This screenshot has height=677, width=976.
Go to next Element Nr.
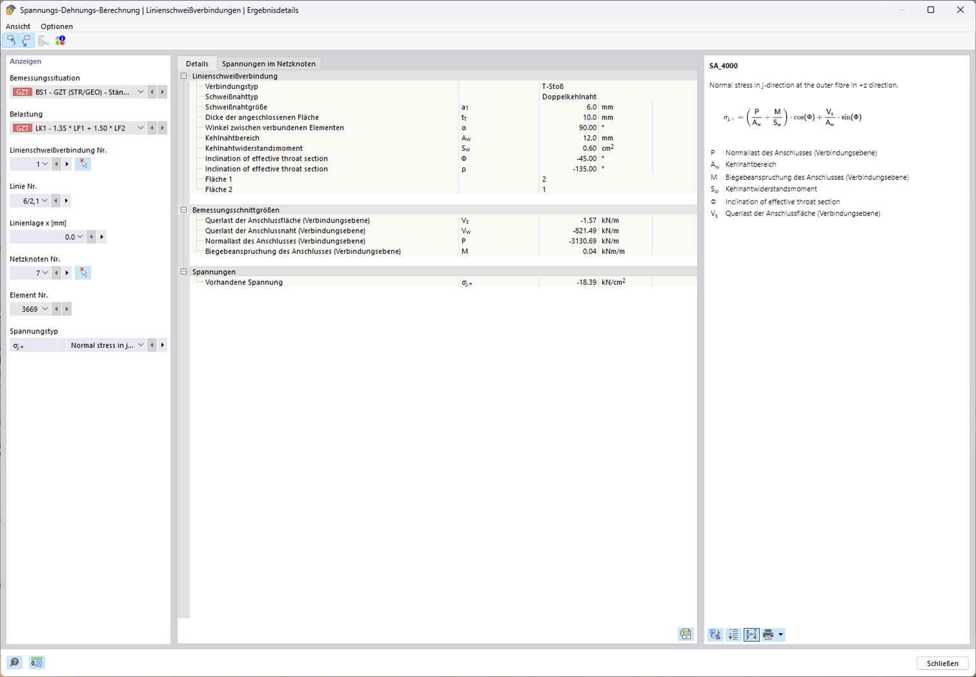[x=67, y=309]
